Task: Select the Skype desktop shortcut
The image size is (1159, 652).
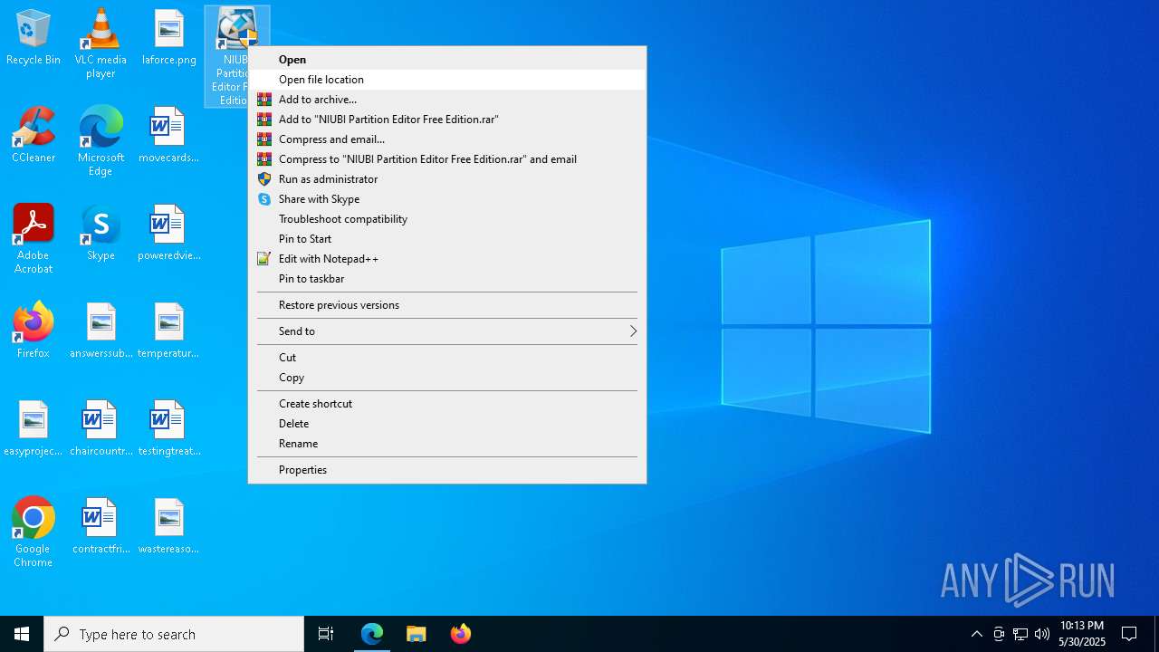Action: pyautogui.click(x=101, y=234)
